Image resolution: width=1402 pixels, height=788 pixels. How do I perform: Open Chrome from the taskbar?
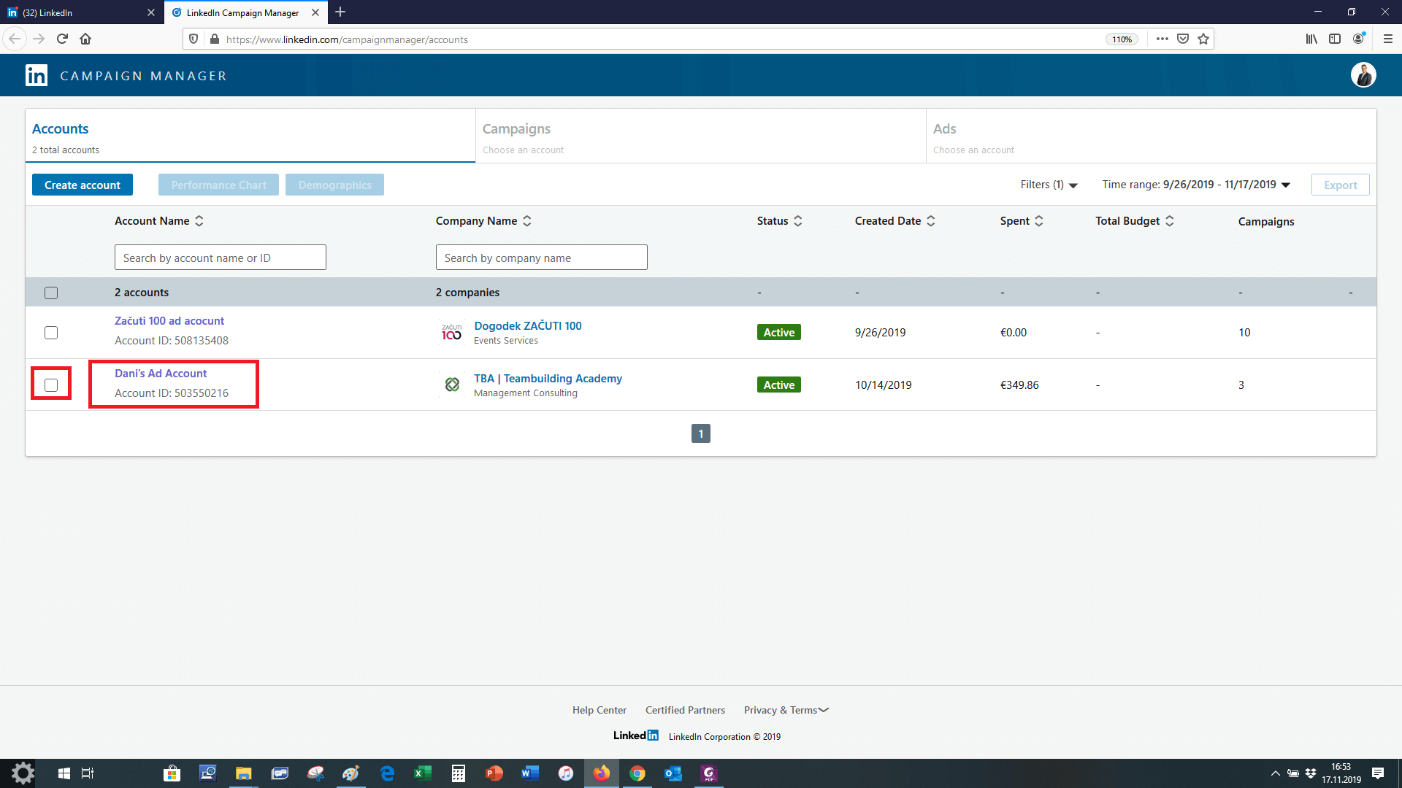(x=637, y=773)
